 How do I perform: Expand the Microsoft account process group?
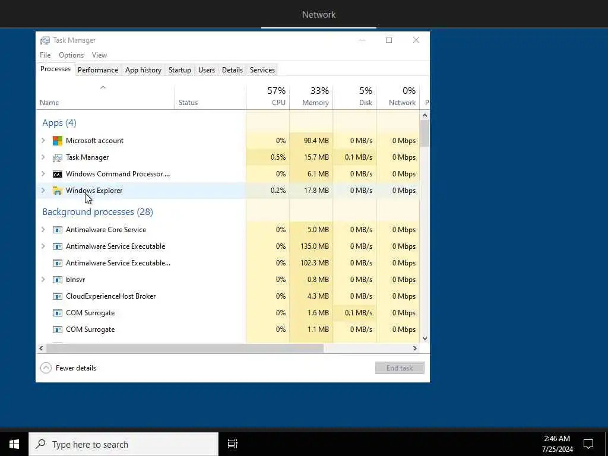pos(43,140)
